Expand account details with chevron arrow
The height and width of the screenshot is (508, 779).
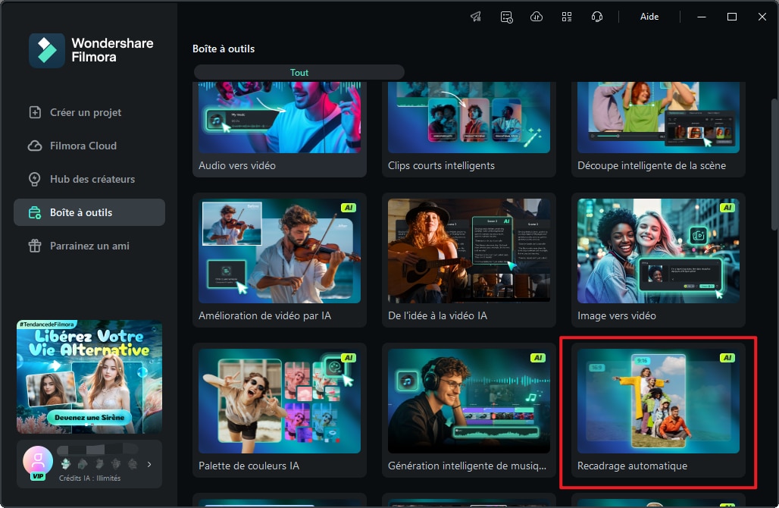point(149,464)
